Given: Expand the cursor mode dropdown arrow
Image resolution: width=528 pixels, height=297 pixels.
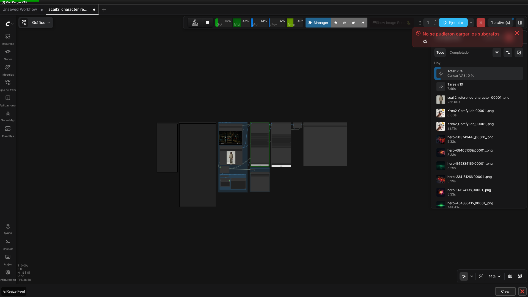Looking at the screenshot, I should pyautogui.click(x=471, y=276).
